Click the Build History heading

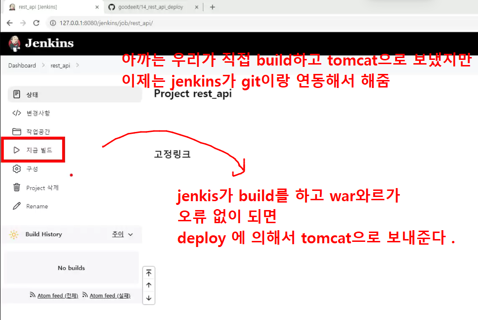tap(43, 234)
